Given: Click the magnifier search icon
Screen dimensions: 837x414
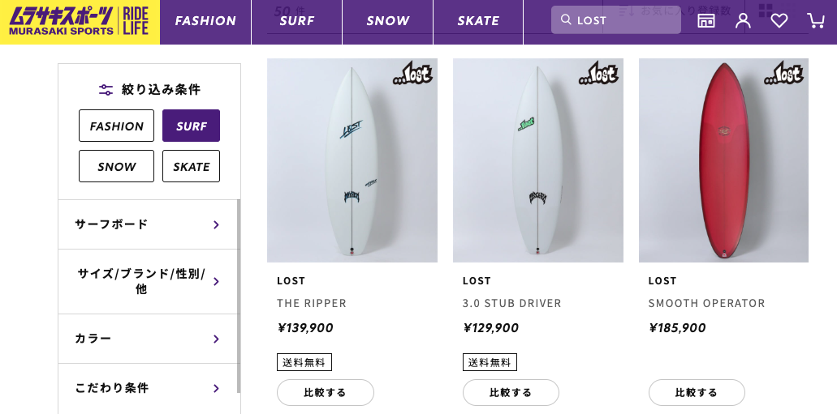Looking at the screenshot, I should click(566, 20).
